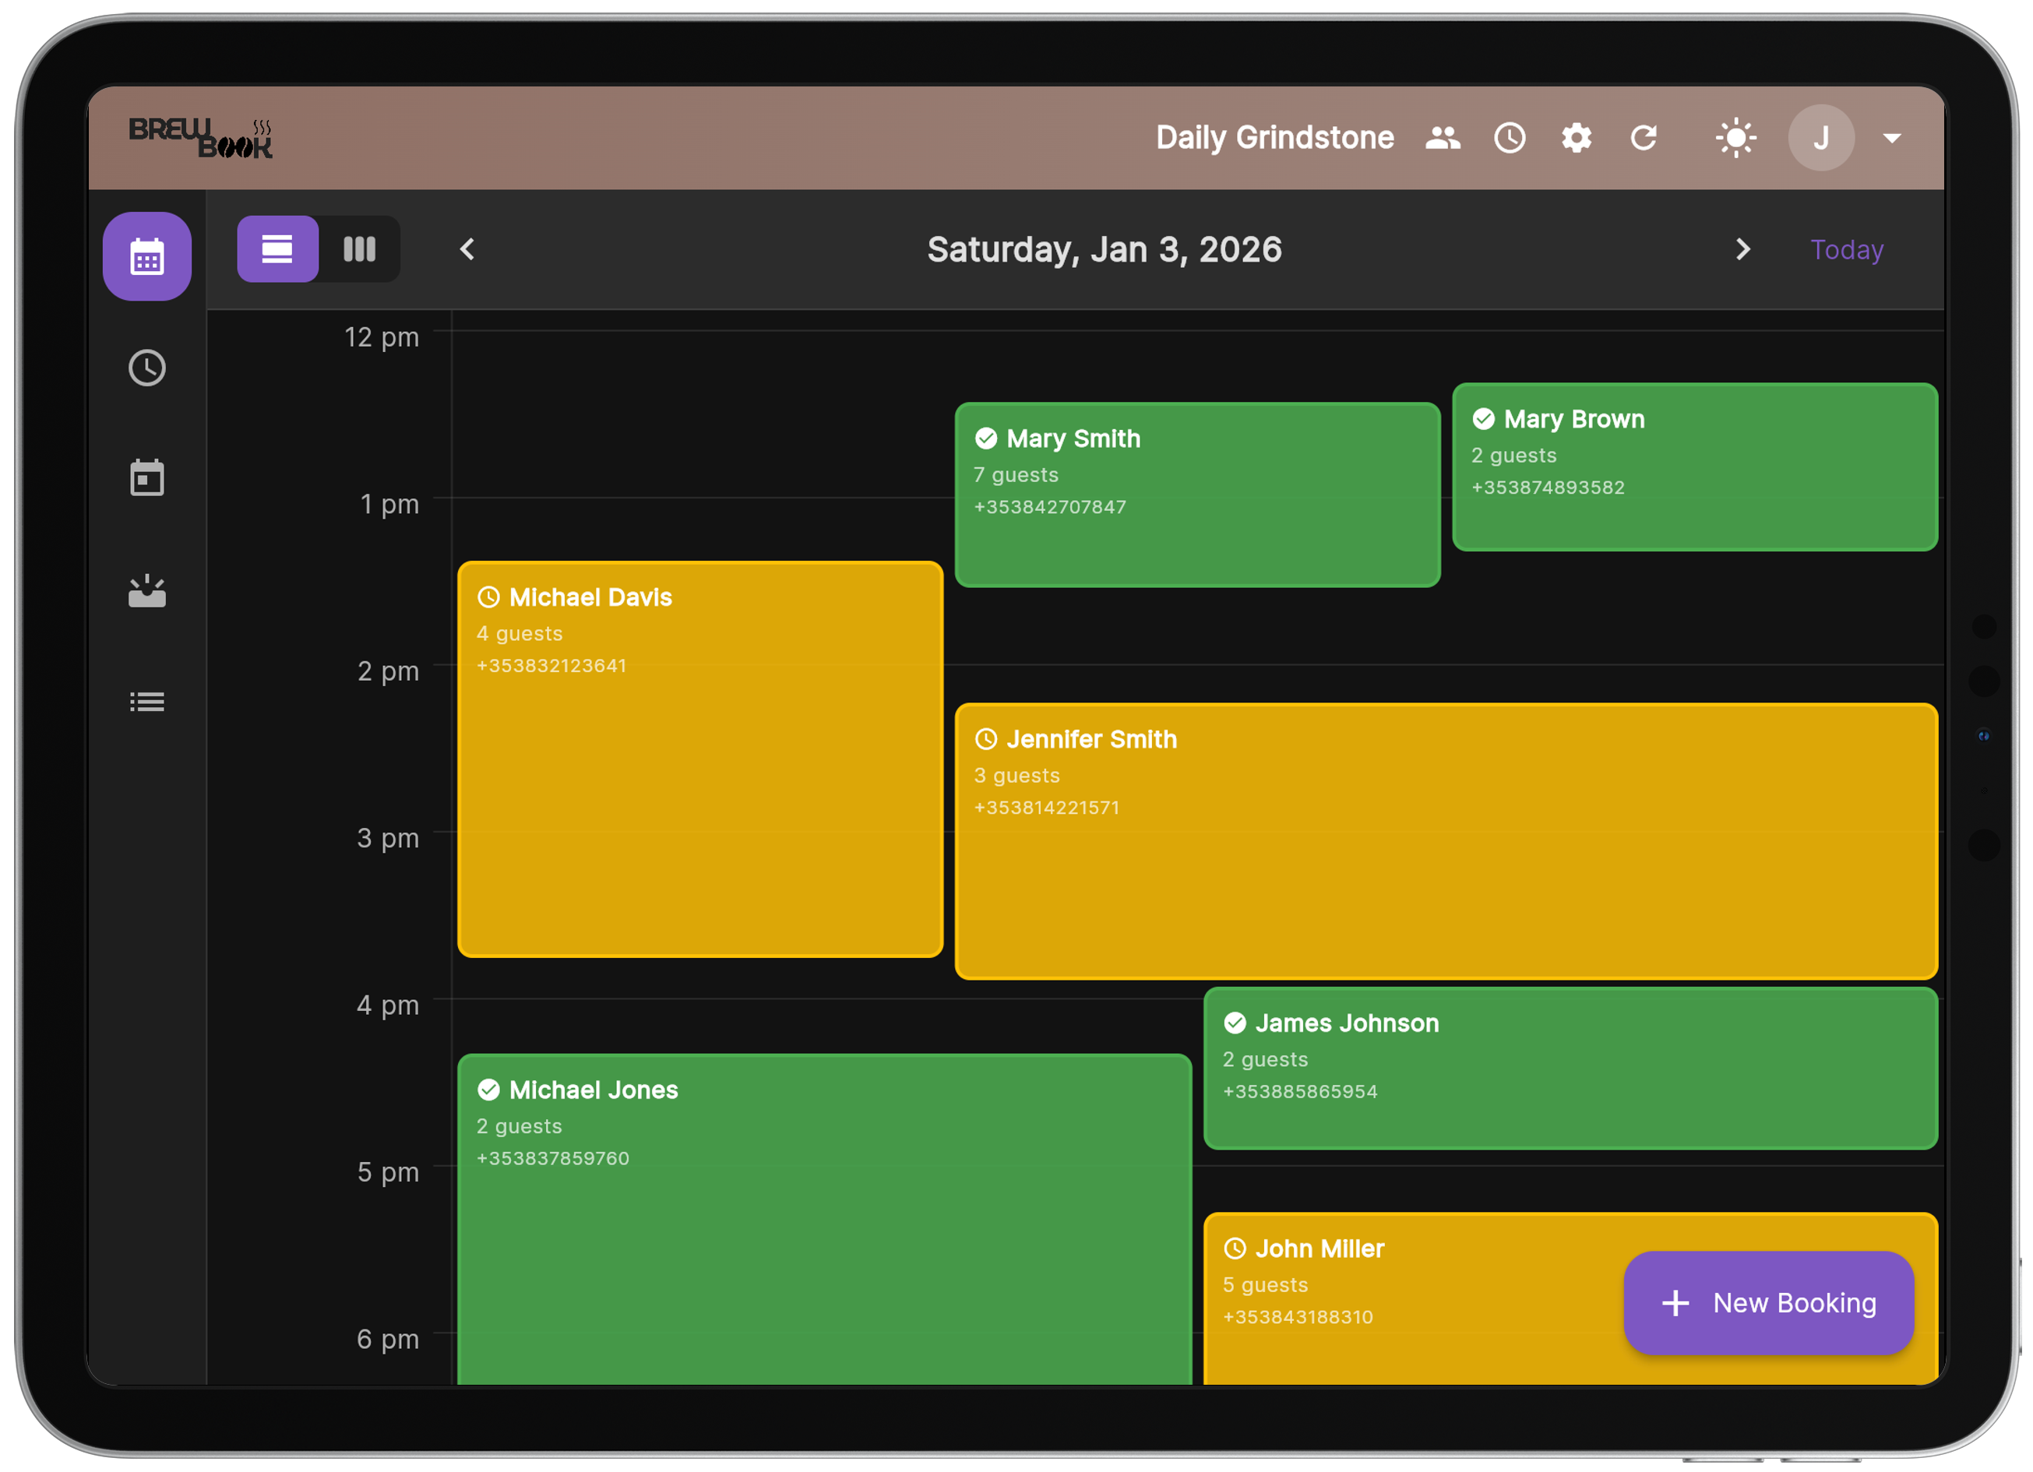The image size is (2033, 1472).
Task: Open the guests icon in header
Action: tap(1443, 138)
